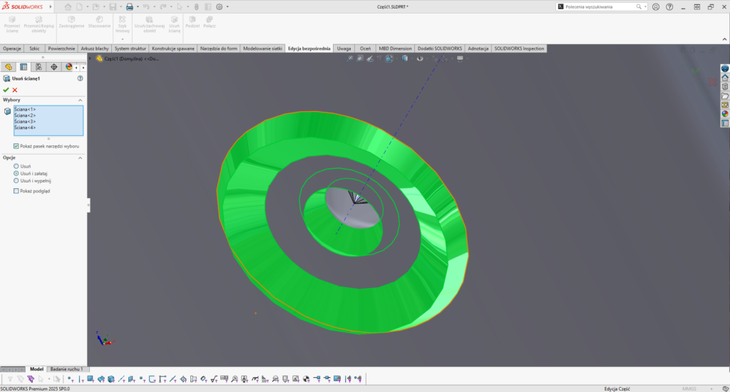Collapse the Wybory section
Screen dimensions: 730x392
81,100
